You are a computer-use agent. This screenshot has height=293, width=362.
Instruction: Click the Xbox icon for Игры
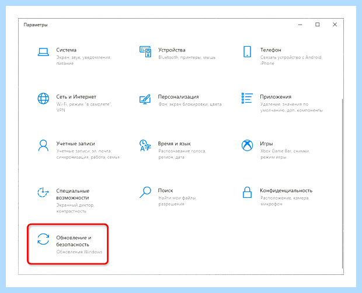coord(247,145)
